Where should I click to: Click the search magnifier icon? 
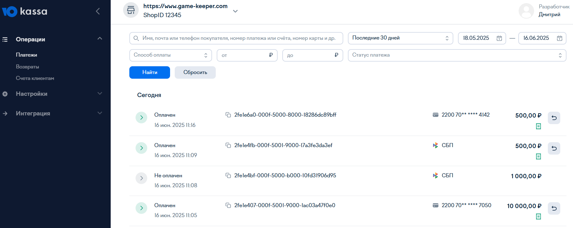click(x=136, y=38)
